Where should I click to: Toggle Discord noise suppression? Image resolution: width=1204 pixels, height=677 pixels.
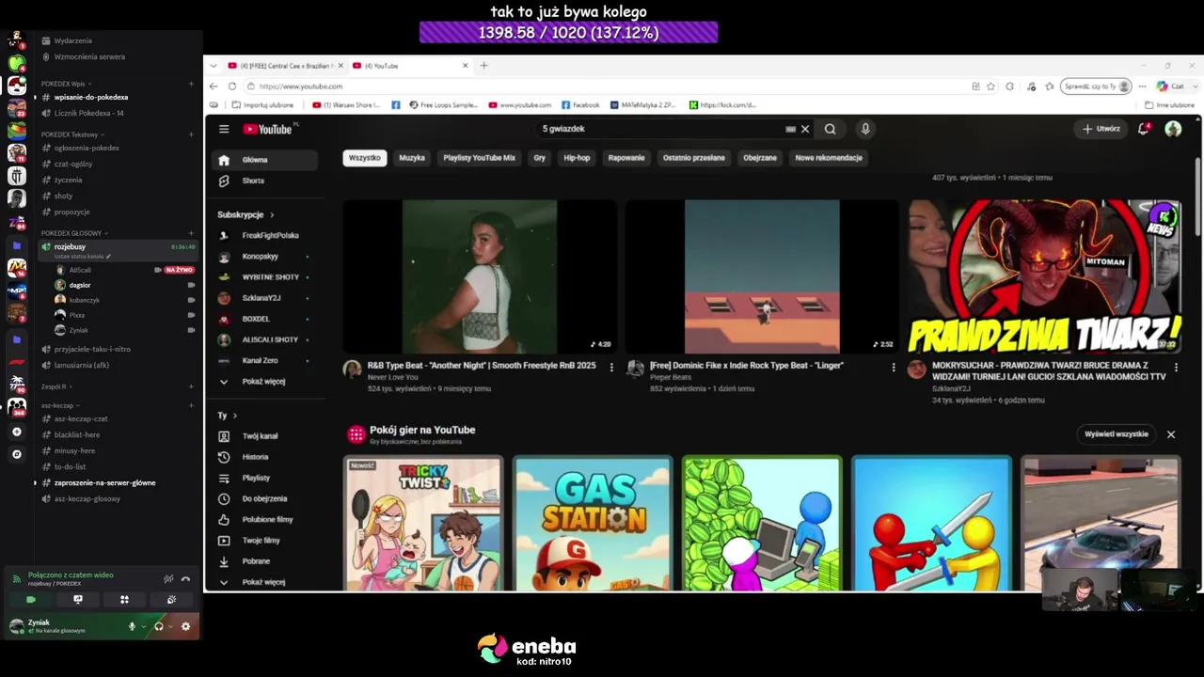tap(168, 579)
